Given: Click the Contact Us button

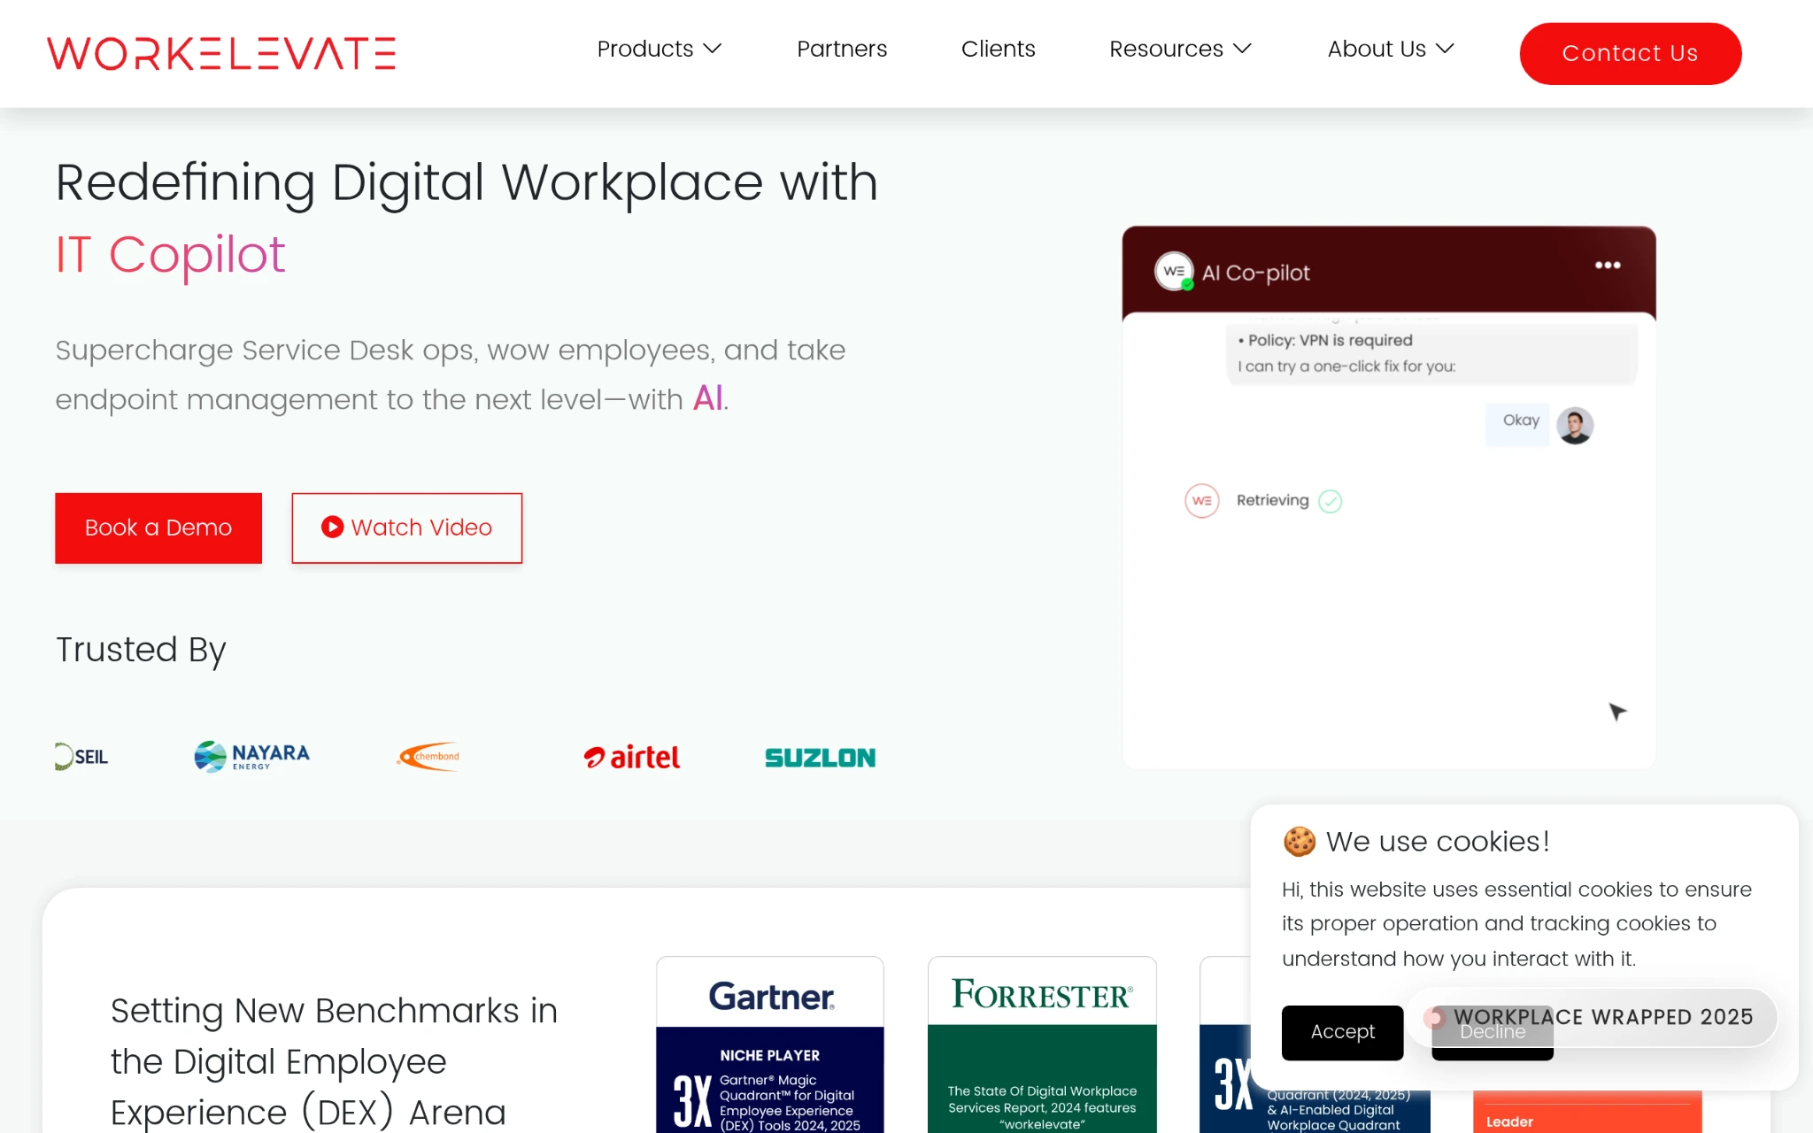Looking at the screenshot, I should 1631,53.
